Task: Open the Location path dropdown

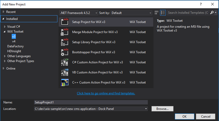Action: coord(145,109)
